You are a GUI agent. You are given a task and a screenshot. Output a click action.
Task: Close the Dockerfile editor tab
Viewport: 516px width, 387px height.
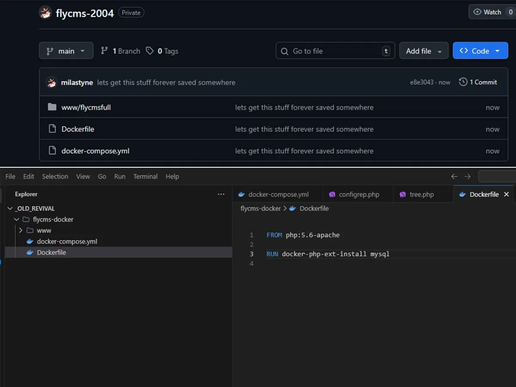506,194
